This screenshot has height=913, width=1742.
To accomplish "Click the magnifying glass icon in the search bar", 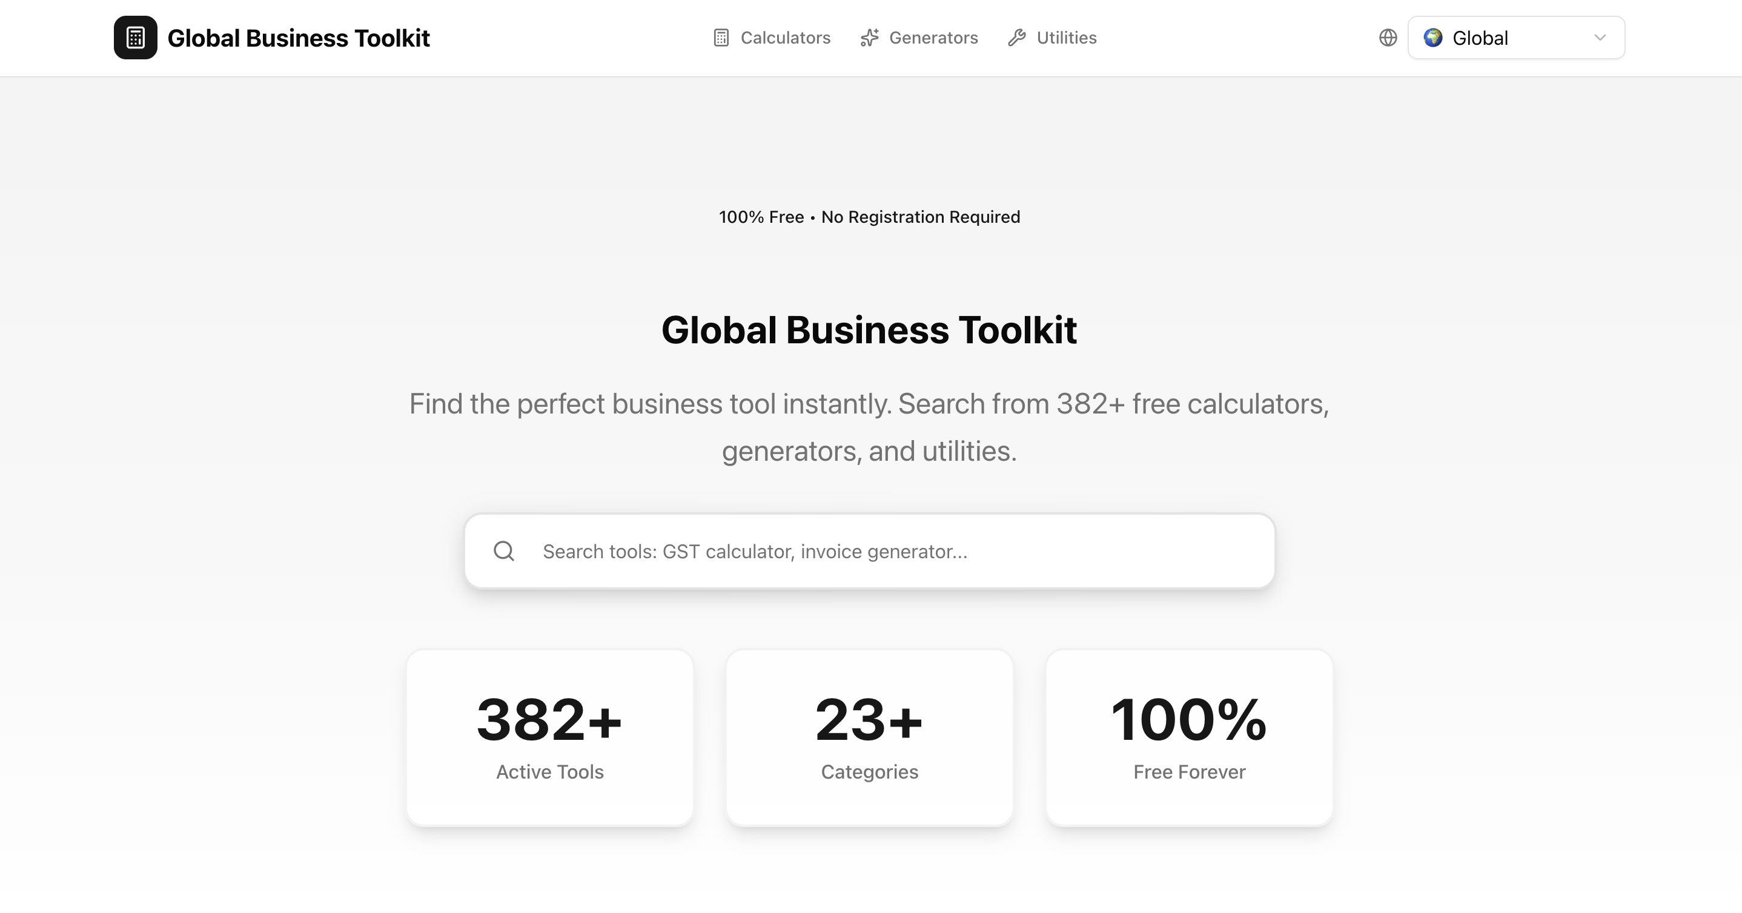I will 504,551.
